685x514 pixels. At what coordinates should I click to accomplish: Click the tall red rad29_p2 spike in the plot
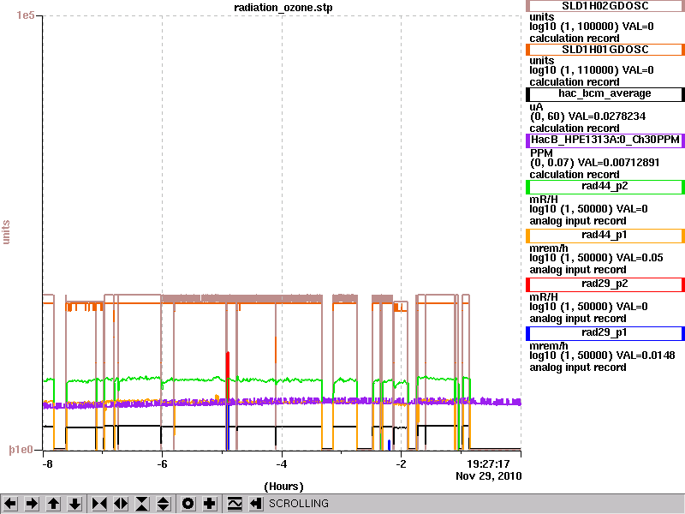point(228,374)
